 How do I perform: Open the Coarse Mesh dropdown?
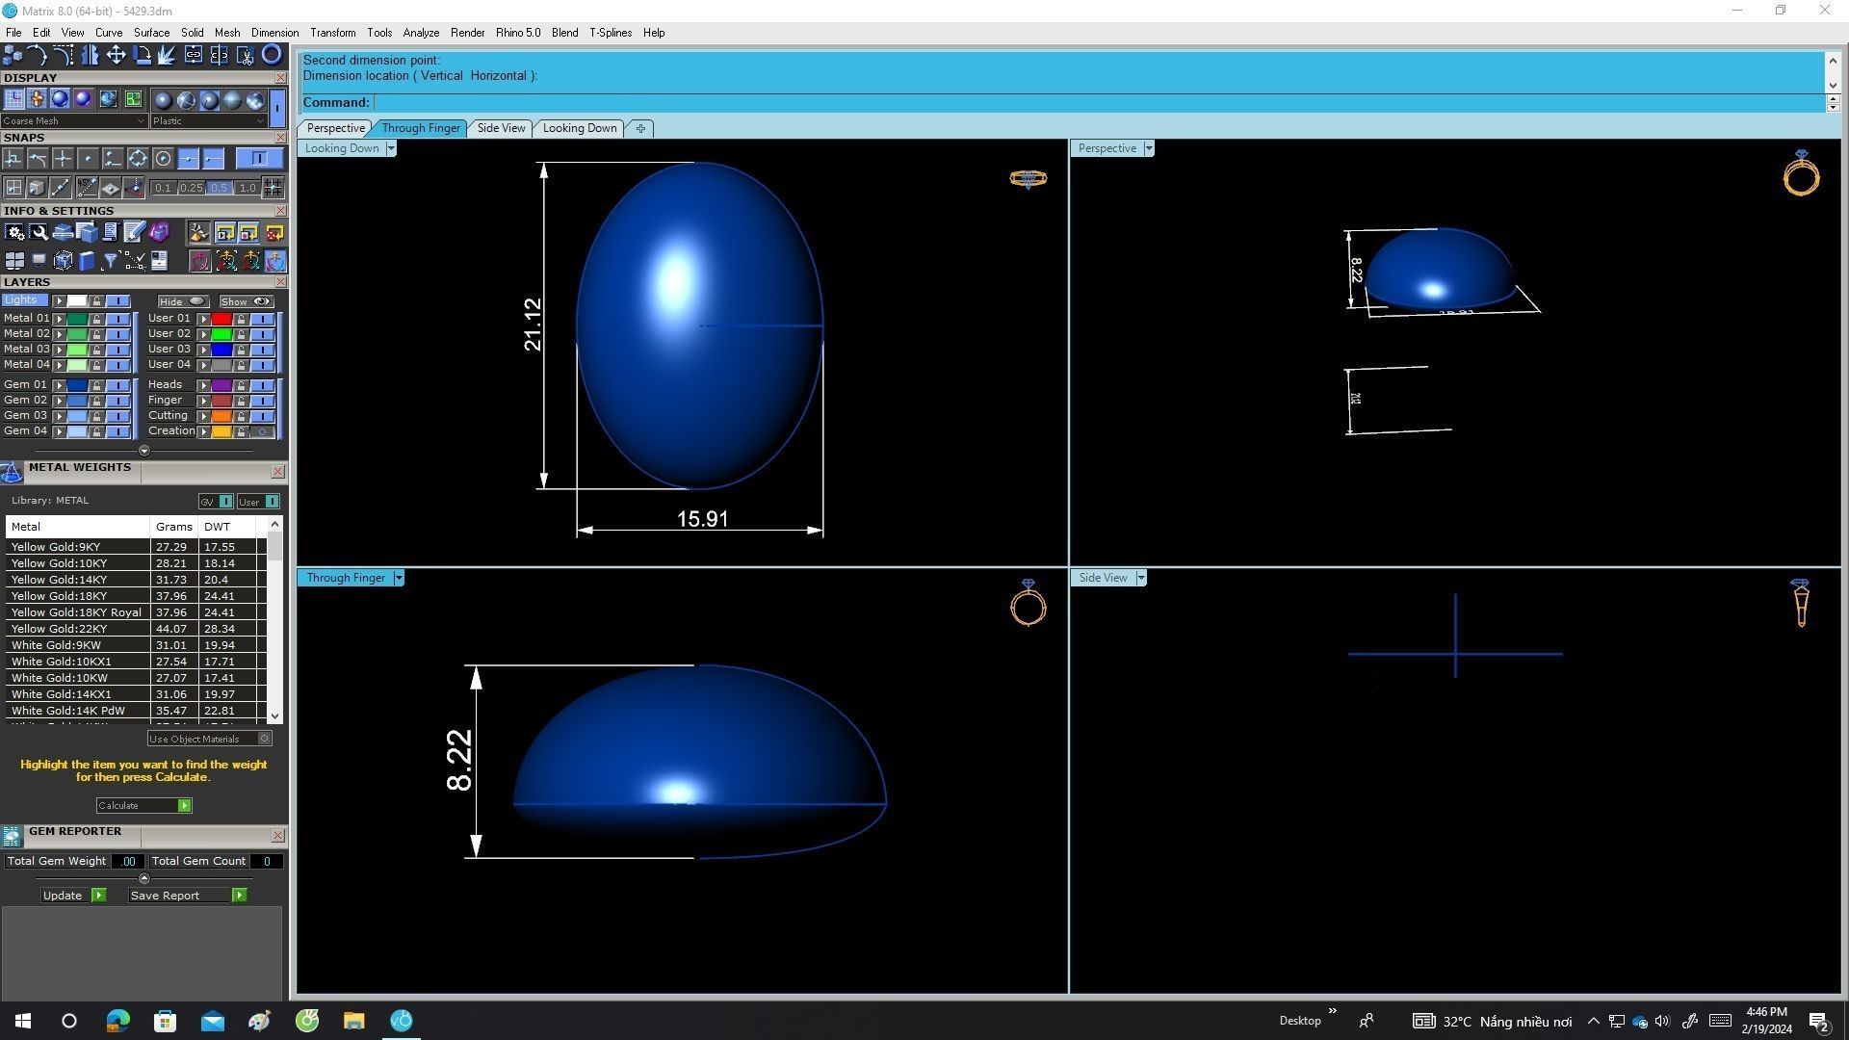click(x=142, y=121)
